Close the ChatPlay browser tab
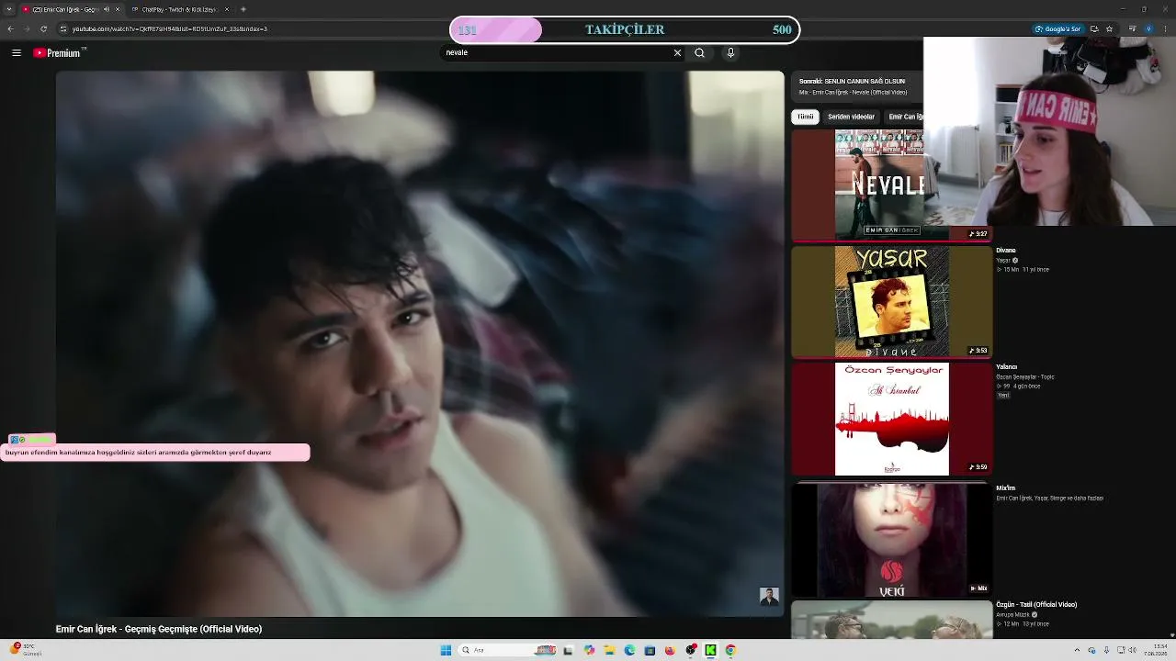 coord(226,9)
